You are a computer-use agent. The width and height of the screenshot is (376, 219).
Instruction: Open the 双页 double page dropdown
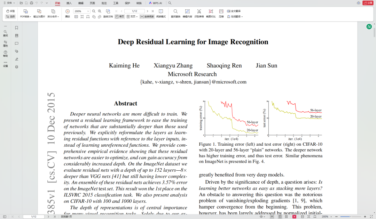coord(132,17)
